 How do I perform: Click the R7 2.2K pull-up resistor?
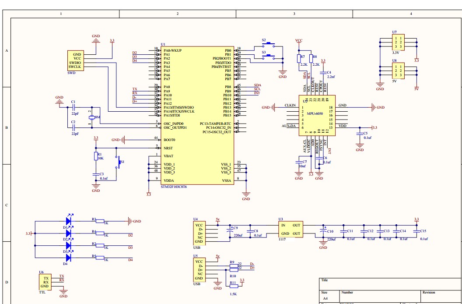(299, 58)
